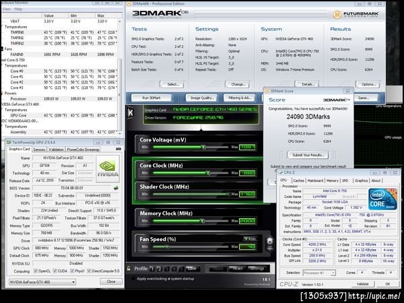This screenshot has width=404, height=303.
Task: Toggle Auto fan speed in Afterburner
Action: [x=250, y=239]
